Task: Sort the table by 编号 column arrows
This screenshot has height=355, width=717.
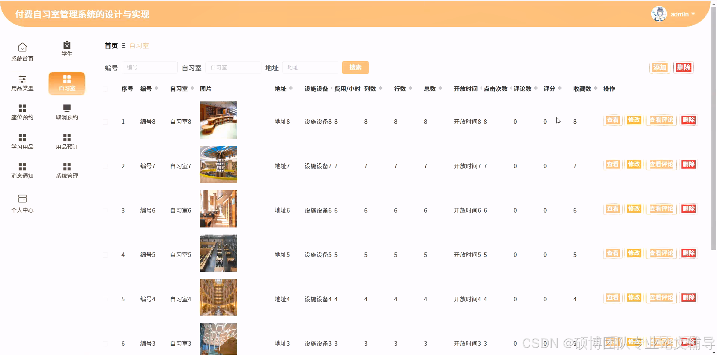Action: click(x=156, y=88)
